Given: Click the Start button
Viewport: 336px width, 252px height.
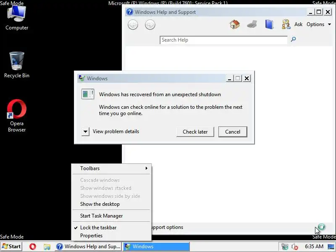Looking at the screenshot, I should pos(12,247).
